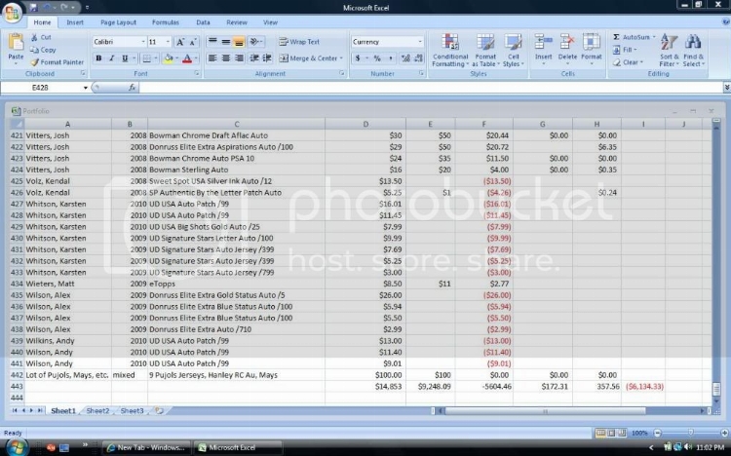The width and height of the screenshot is (731, 456).
Task: Open the Fill Color dropdown arrow
Action: point(177,58)
